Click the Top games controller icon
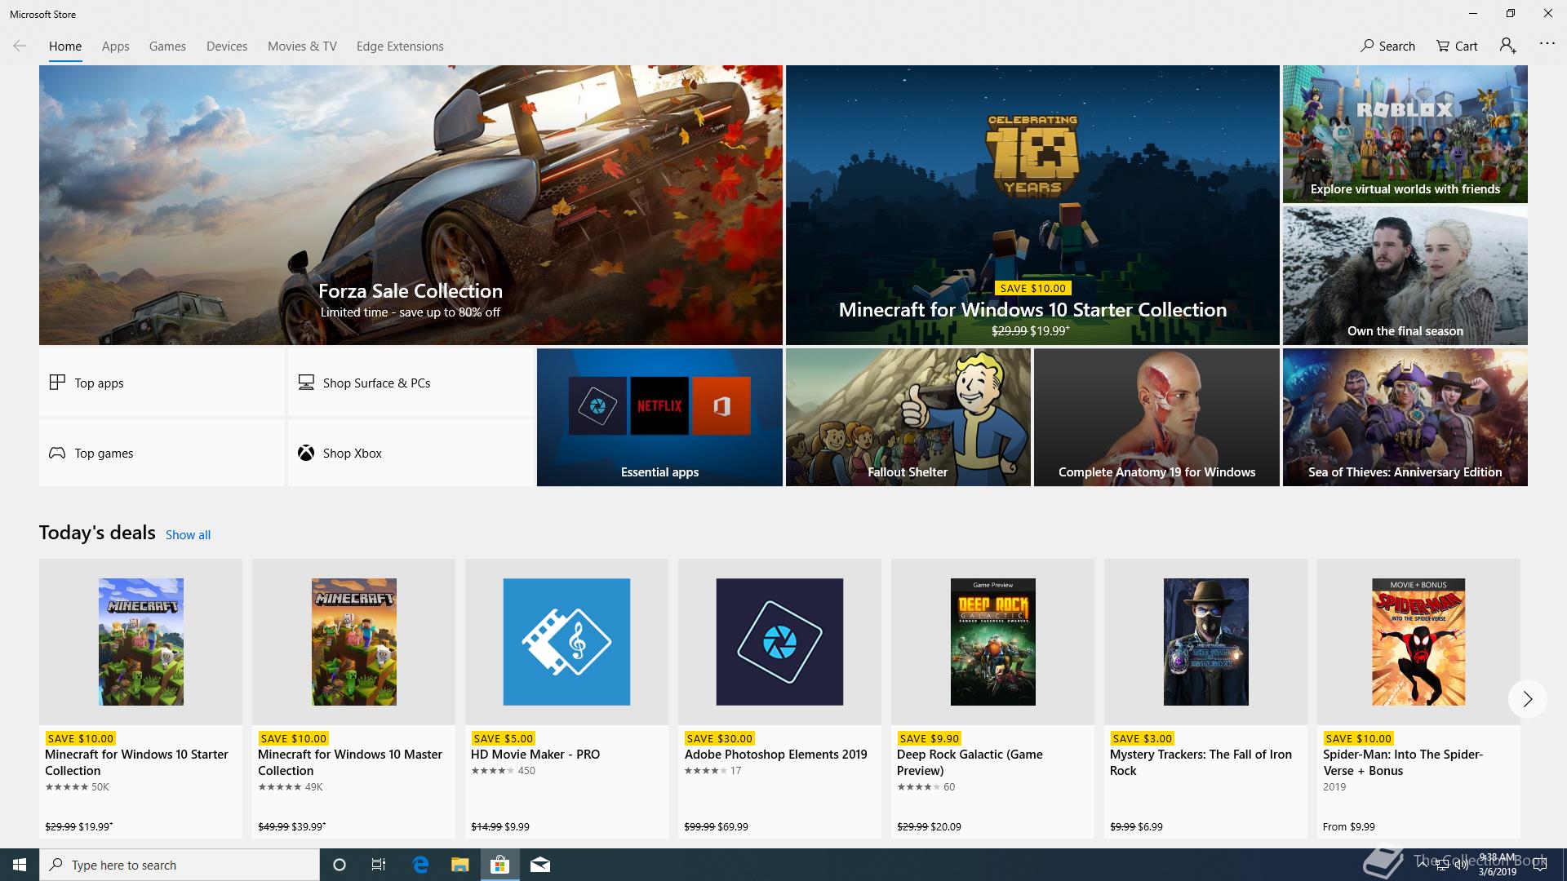 point(57,453)
